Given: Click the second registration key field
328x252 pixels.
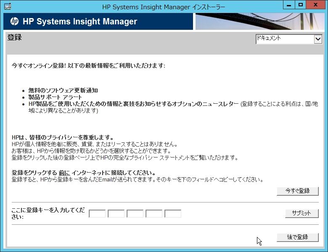Looking at the screenshot, I should 116,213.
